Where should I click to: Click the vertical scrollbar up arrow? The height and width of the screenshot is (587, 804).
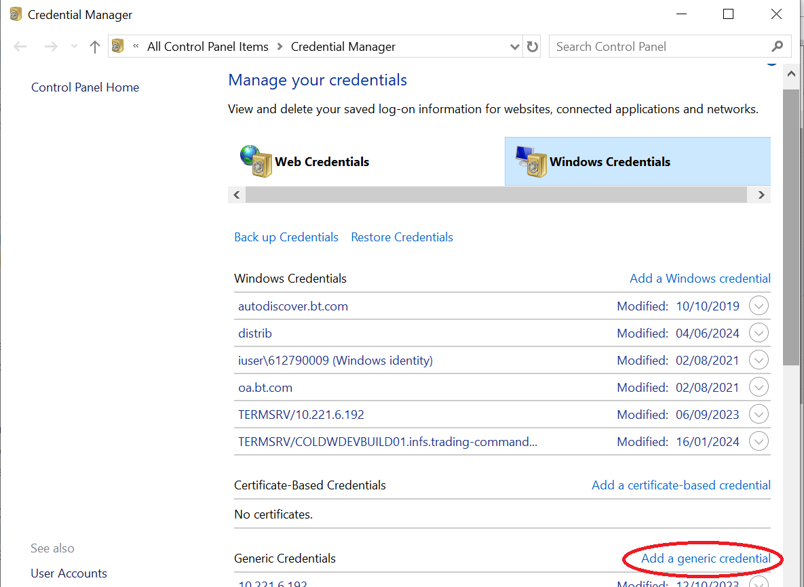coord(791,75)
